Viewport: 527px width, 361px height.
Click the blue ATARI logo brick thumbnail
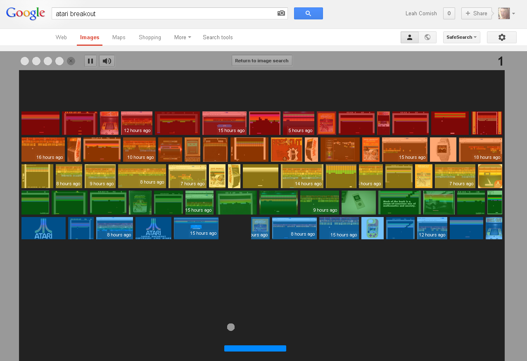tap(43, 228)
